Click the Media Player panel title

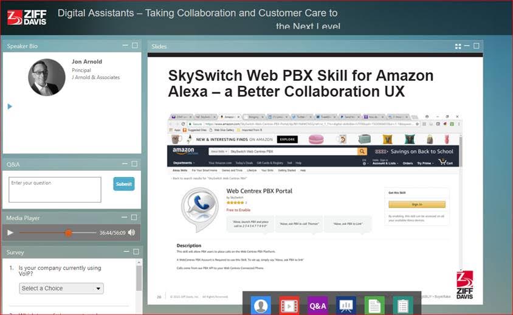tap(23, 218)
